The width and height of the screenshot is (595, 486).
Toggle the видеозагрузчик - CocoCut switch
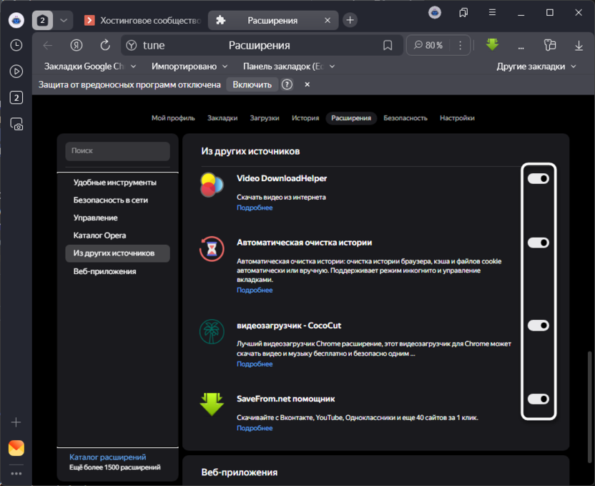tap(539, 326)
